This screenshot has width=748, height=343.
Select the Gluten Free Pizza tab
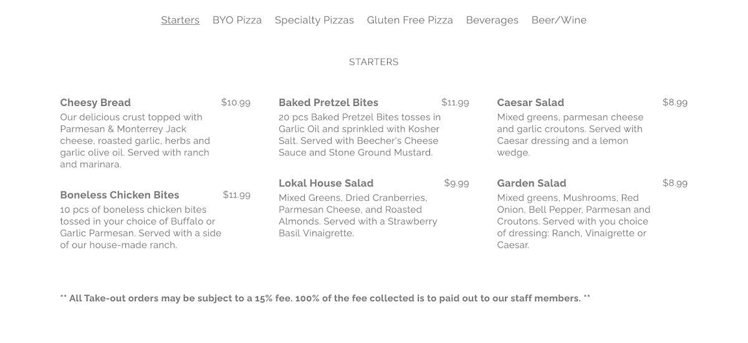(410, 20)
